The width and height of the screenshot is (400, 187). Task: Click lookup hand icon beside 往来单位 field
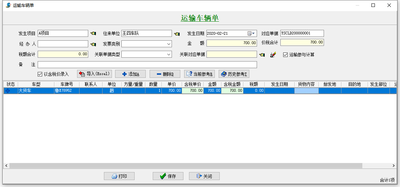(177, 34)
